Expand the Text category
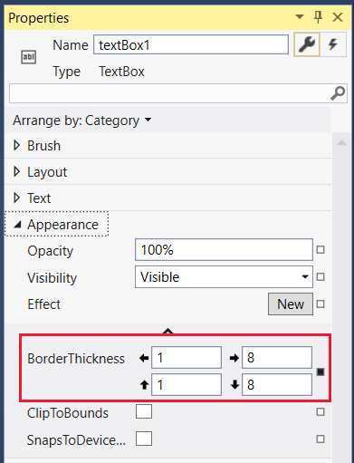 tap(17, 198)
